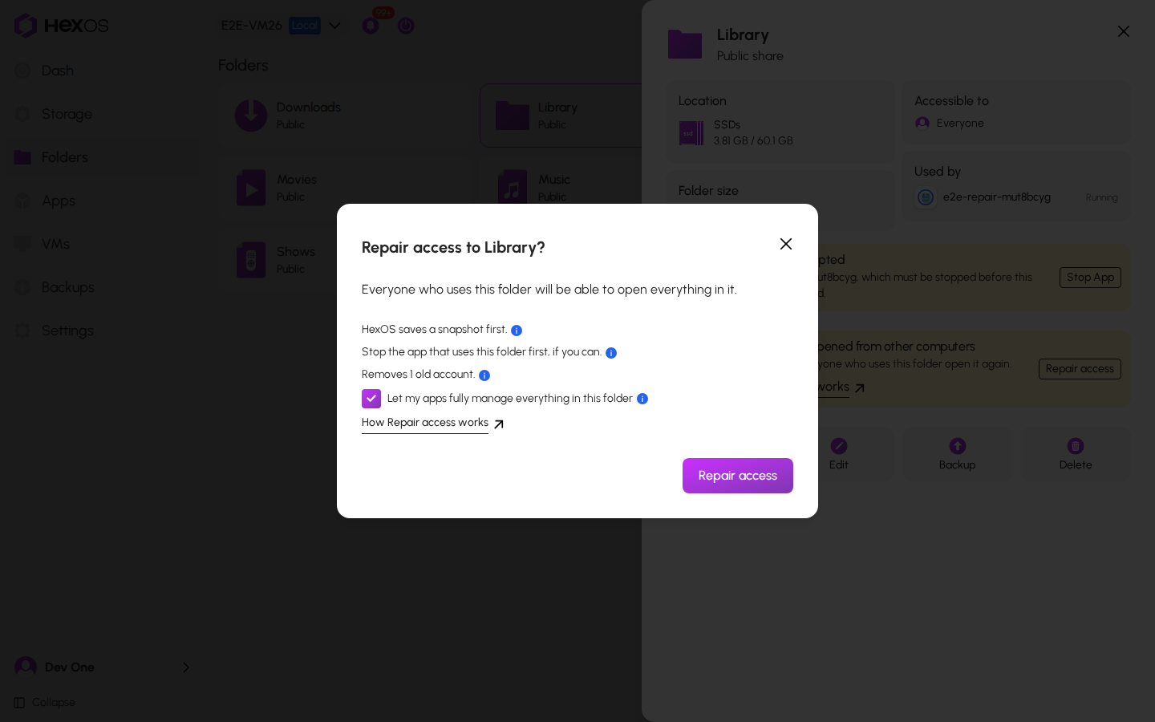Select the Library folder card in the list
Screen dimensions: 1155x722
tap(561, 116)
